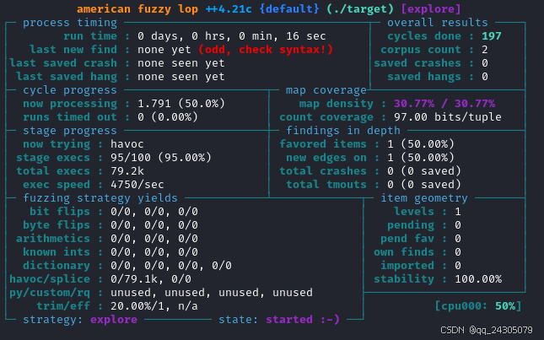This screenshot has height=340, width=544.
Task: Select map density value '30.77% / 30.77%'
Action: coord(444,104)
